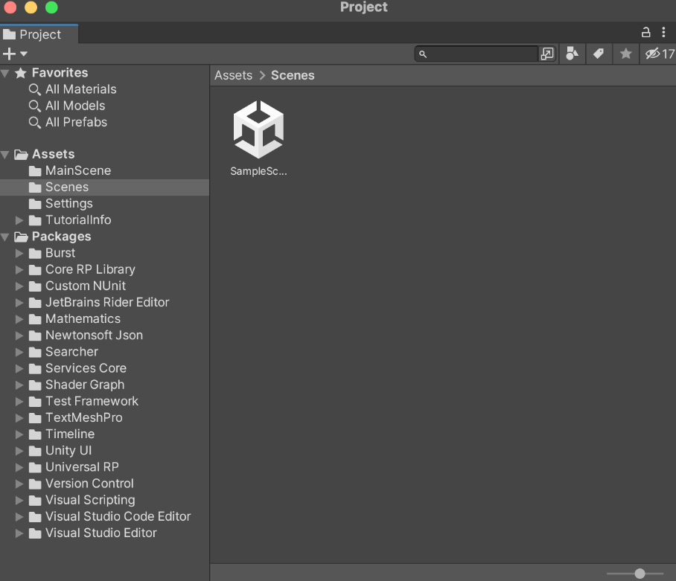Open the Search by Type filter icon

coord(572,54)
